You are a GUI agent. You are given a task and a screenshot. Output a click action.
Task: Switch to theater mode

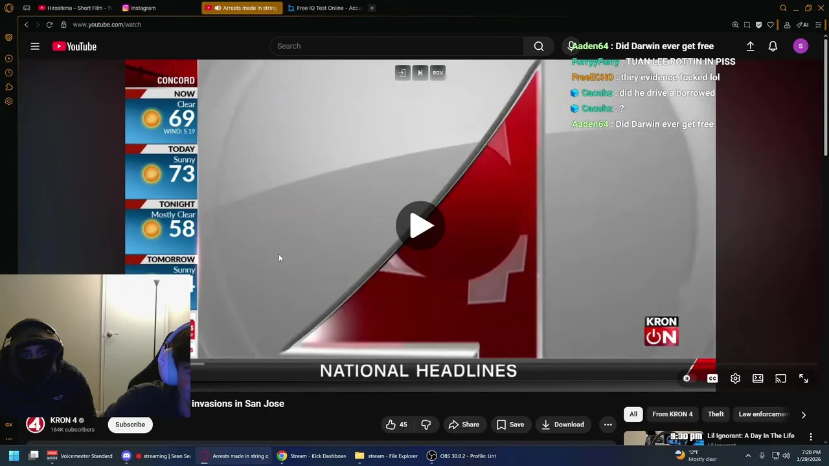(758, 379)
